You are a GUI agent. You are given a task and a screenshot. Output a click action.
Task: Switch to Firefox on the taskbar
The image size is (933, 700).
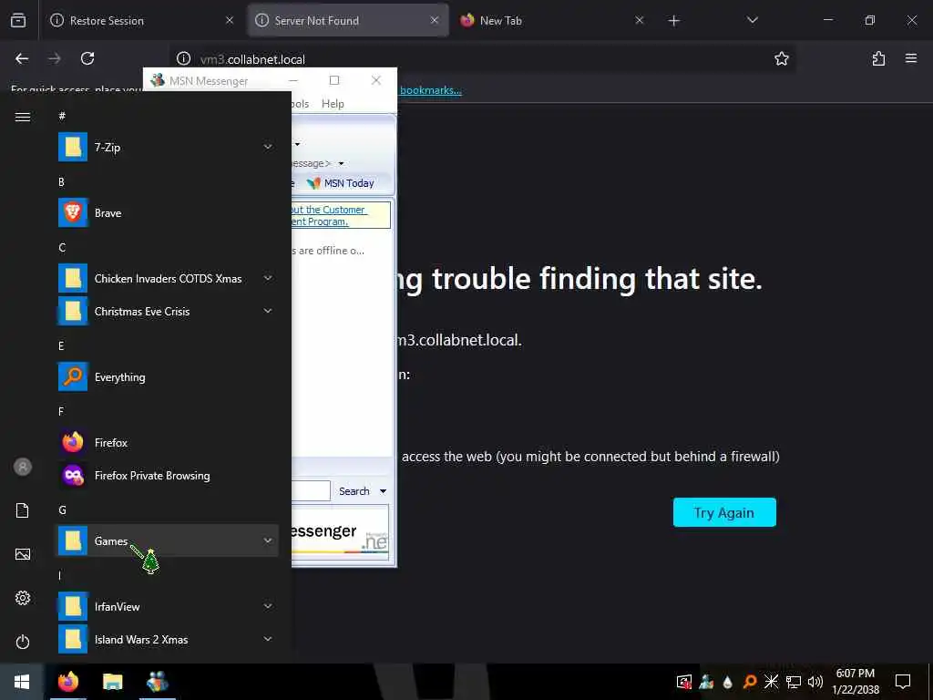point(67,682)
